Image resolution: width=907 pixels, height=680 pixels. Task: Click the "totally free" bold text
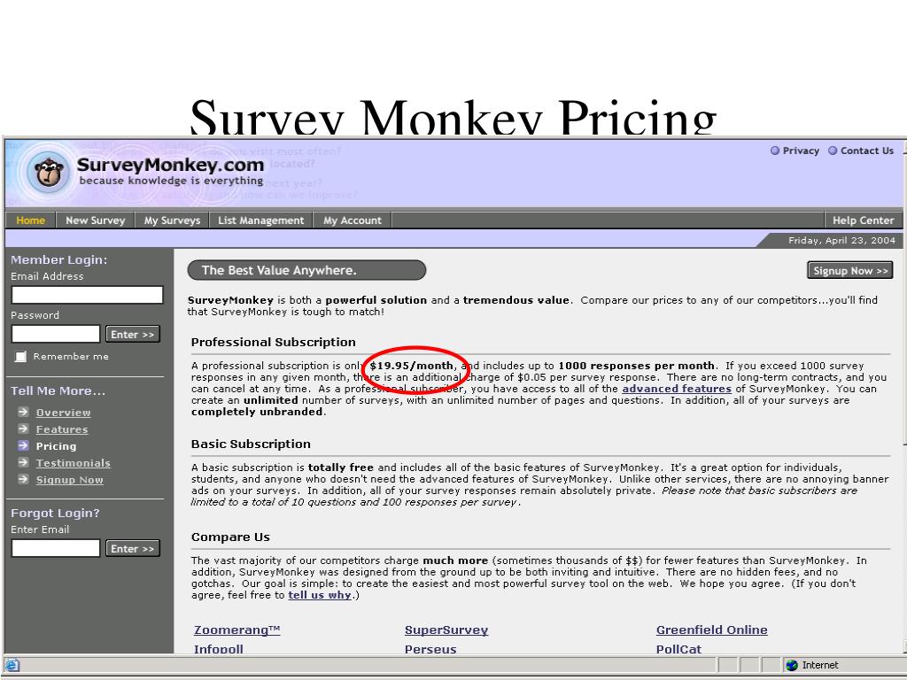[341, 467]
